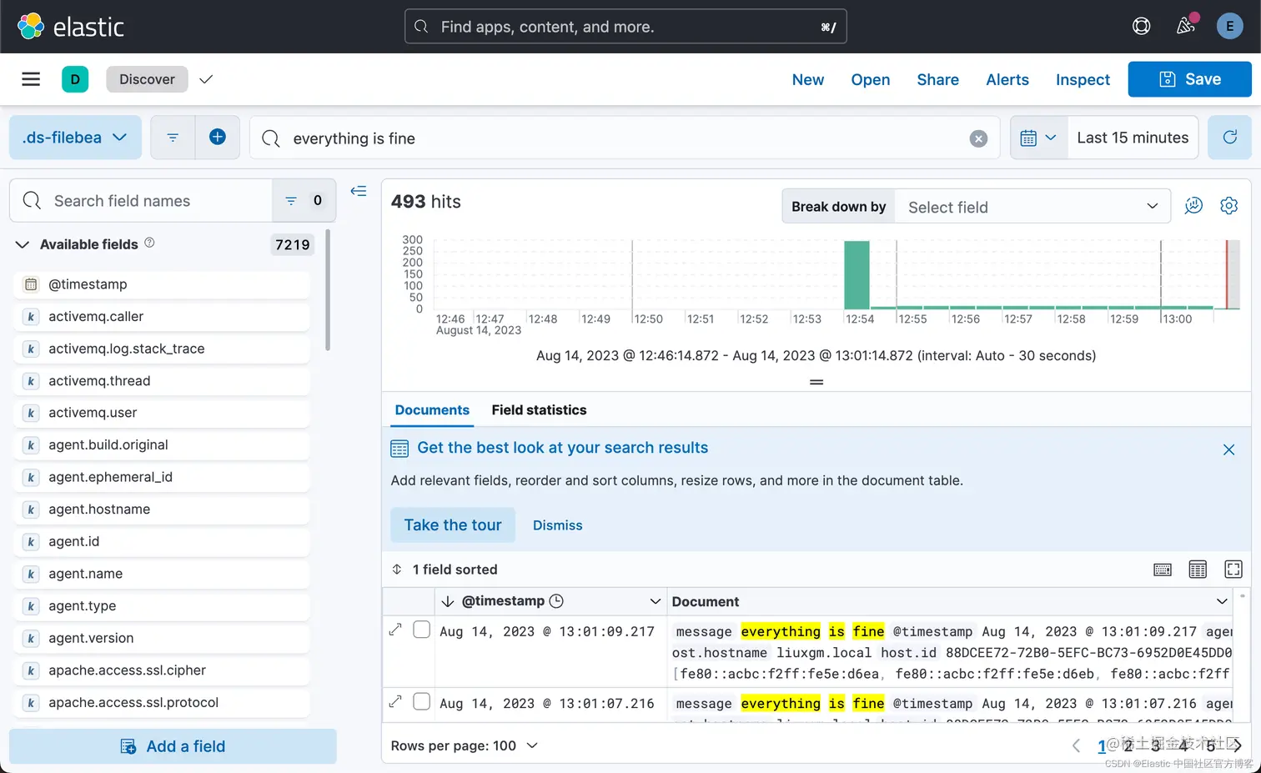Switch to the Field statistics tab

(x=539, y=409)
